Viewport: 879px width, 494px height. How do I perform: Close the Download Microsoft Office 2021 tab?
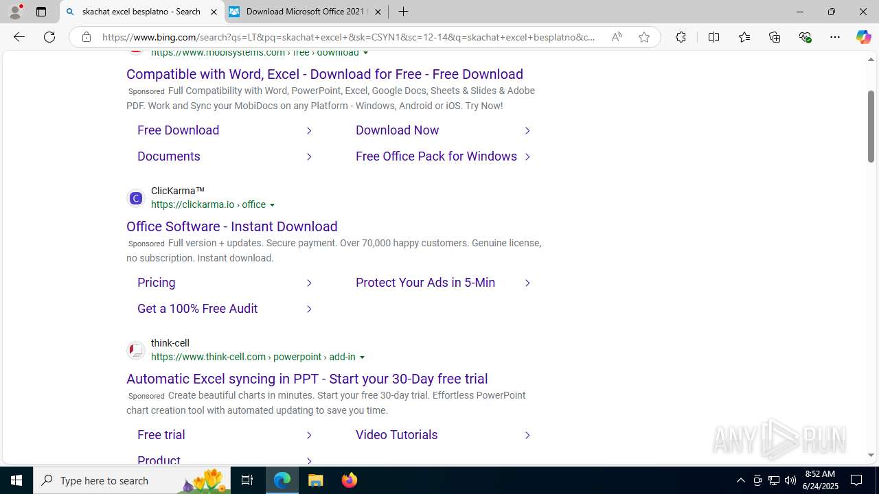point(378,12)
